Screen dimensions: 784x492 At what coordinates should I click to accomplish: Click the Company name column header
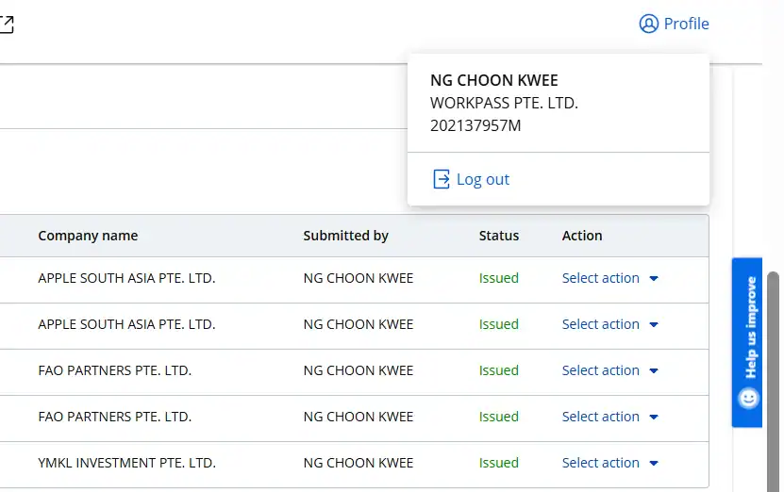(x=88, y=236)
